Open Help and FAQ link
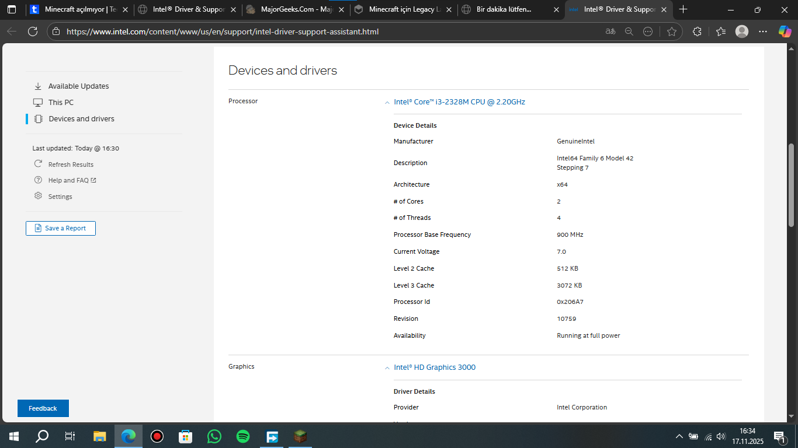This screenshot has height=448, width=798. (x=72, y=180)
